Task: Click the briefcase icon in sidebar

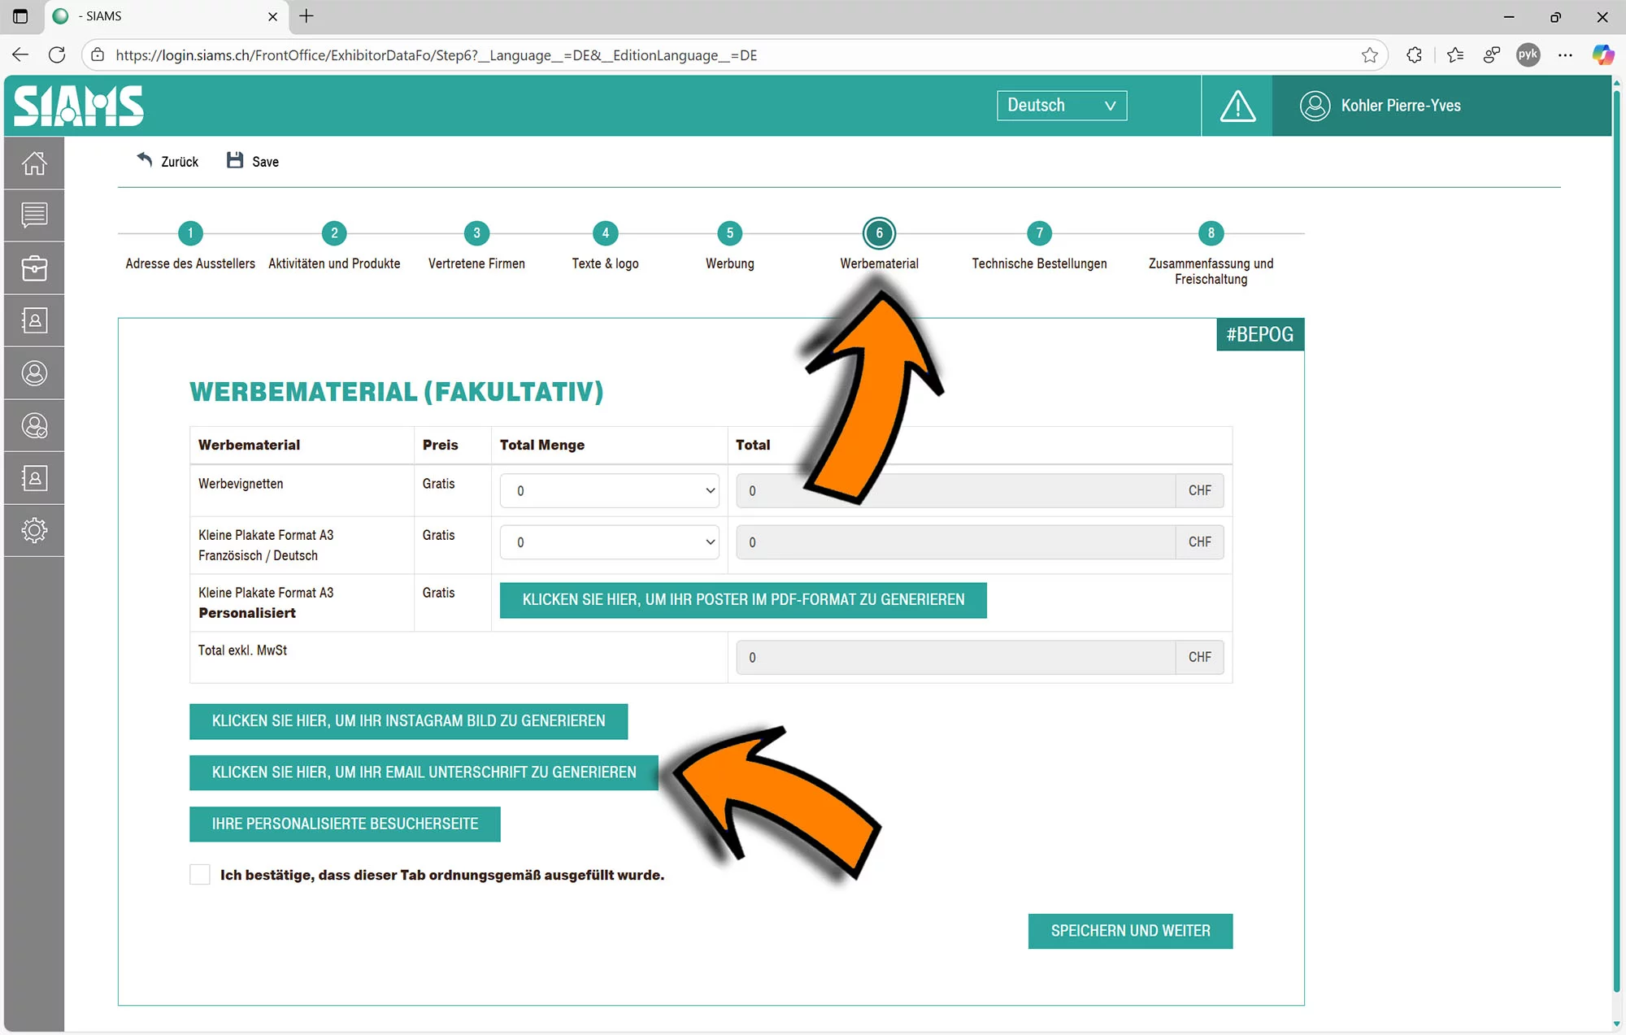Action: click(x=34, y=268)
